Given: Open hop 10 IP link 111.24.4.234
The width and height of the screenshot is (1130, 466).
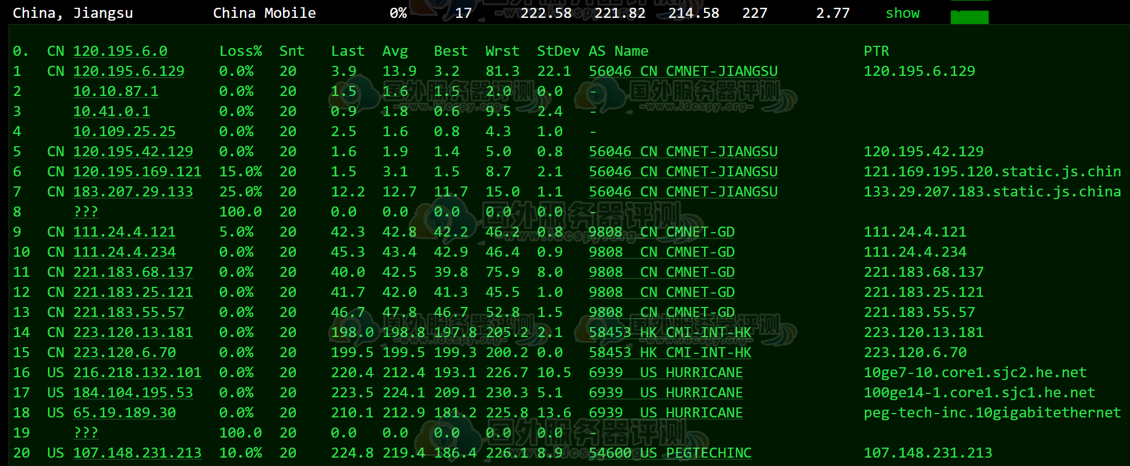Looking at the screenshot, I should click(125, 252).
